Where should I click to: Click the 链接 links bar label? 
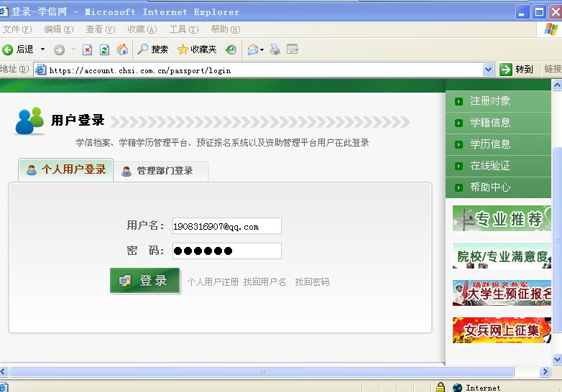point(553,69)
